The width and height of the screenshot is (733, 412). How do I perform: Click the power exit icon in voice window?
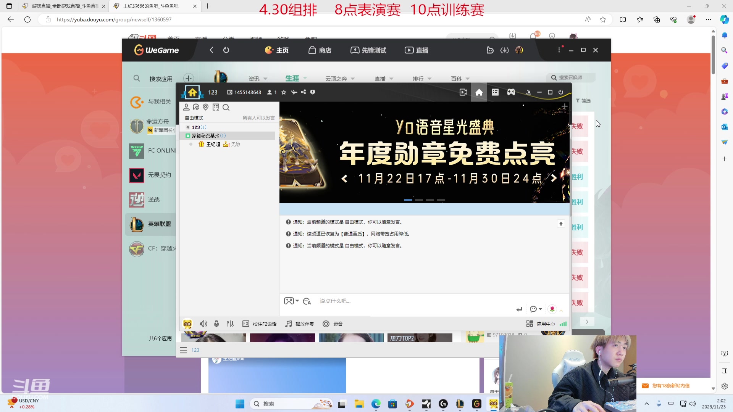tap(561, 92)
